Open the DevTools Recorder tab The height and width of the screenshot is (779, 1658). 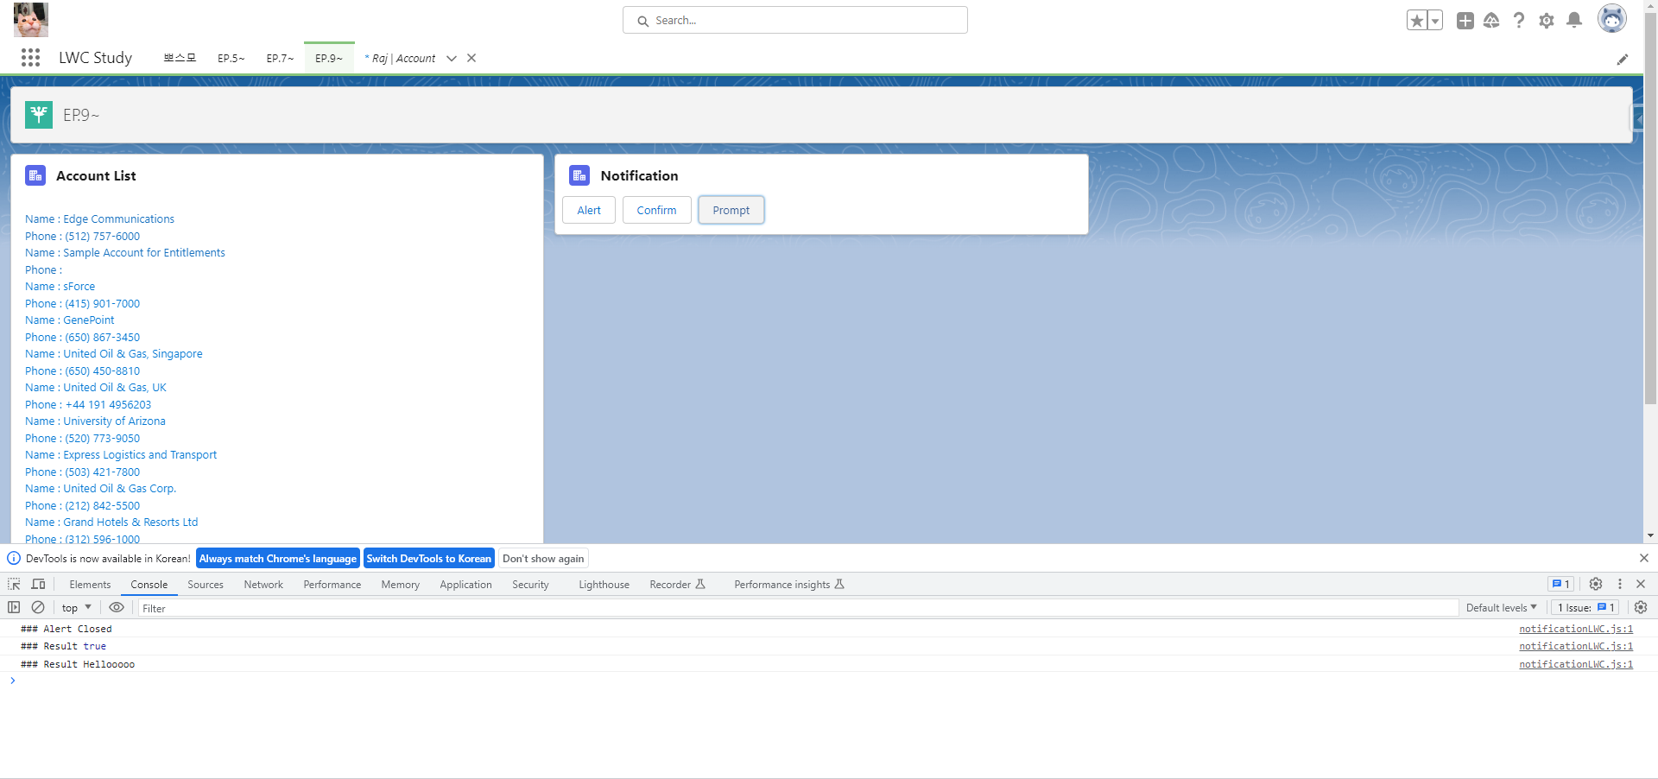(677, 585)
